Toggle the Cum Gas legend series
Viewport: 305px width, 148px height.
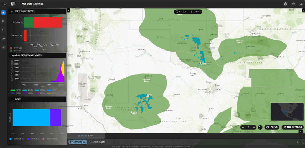16,48
